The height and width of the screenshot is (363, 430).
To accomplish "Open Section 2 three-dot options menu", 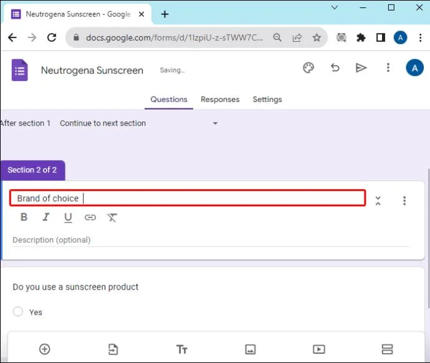I will pyautogui.click(x=404, y=200).
